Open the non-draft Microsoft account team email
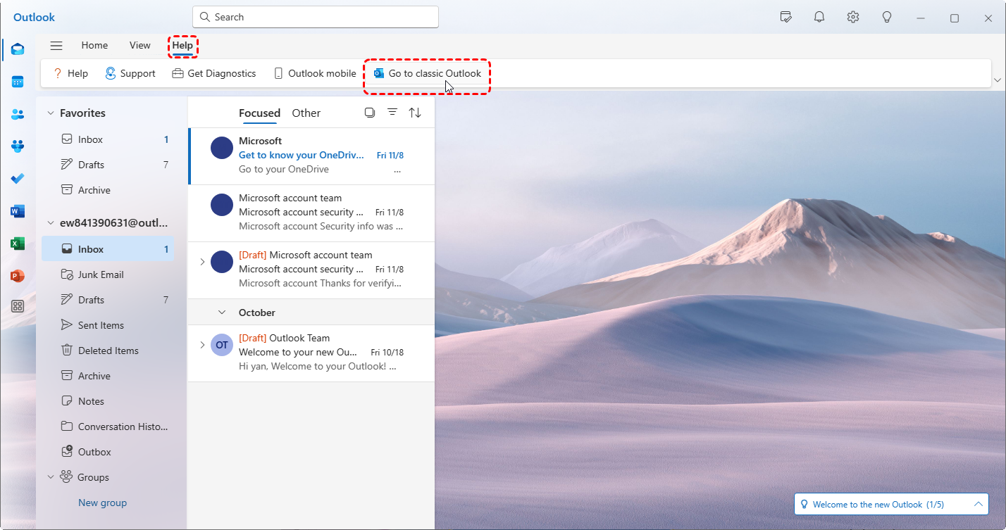The image size is (1006, 530). (311, 213)
